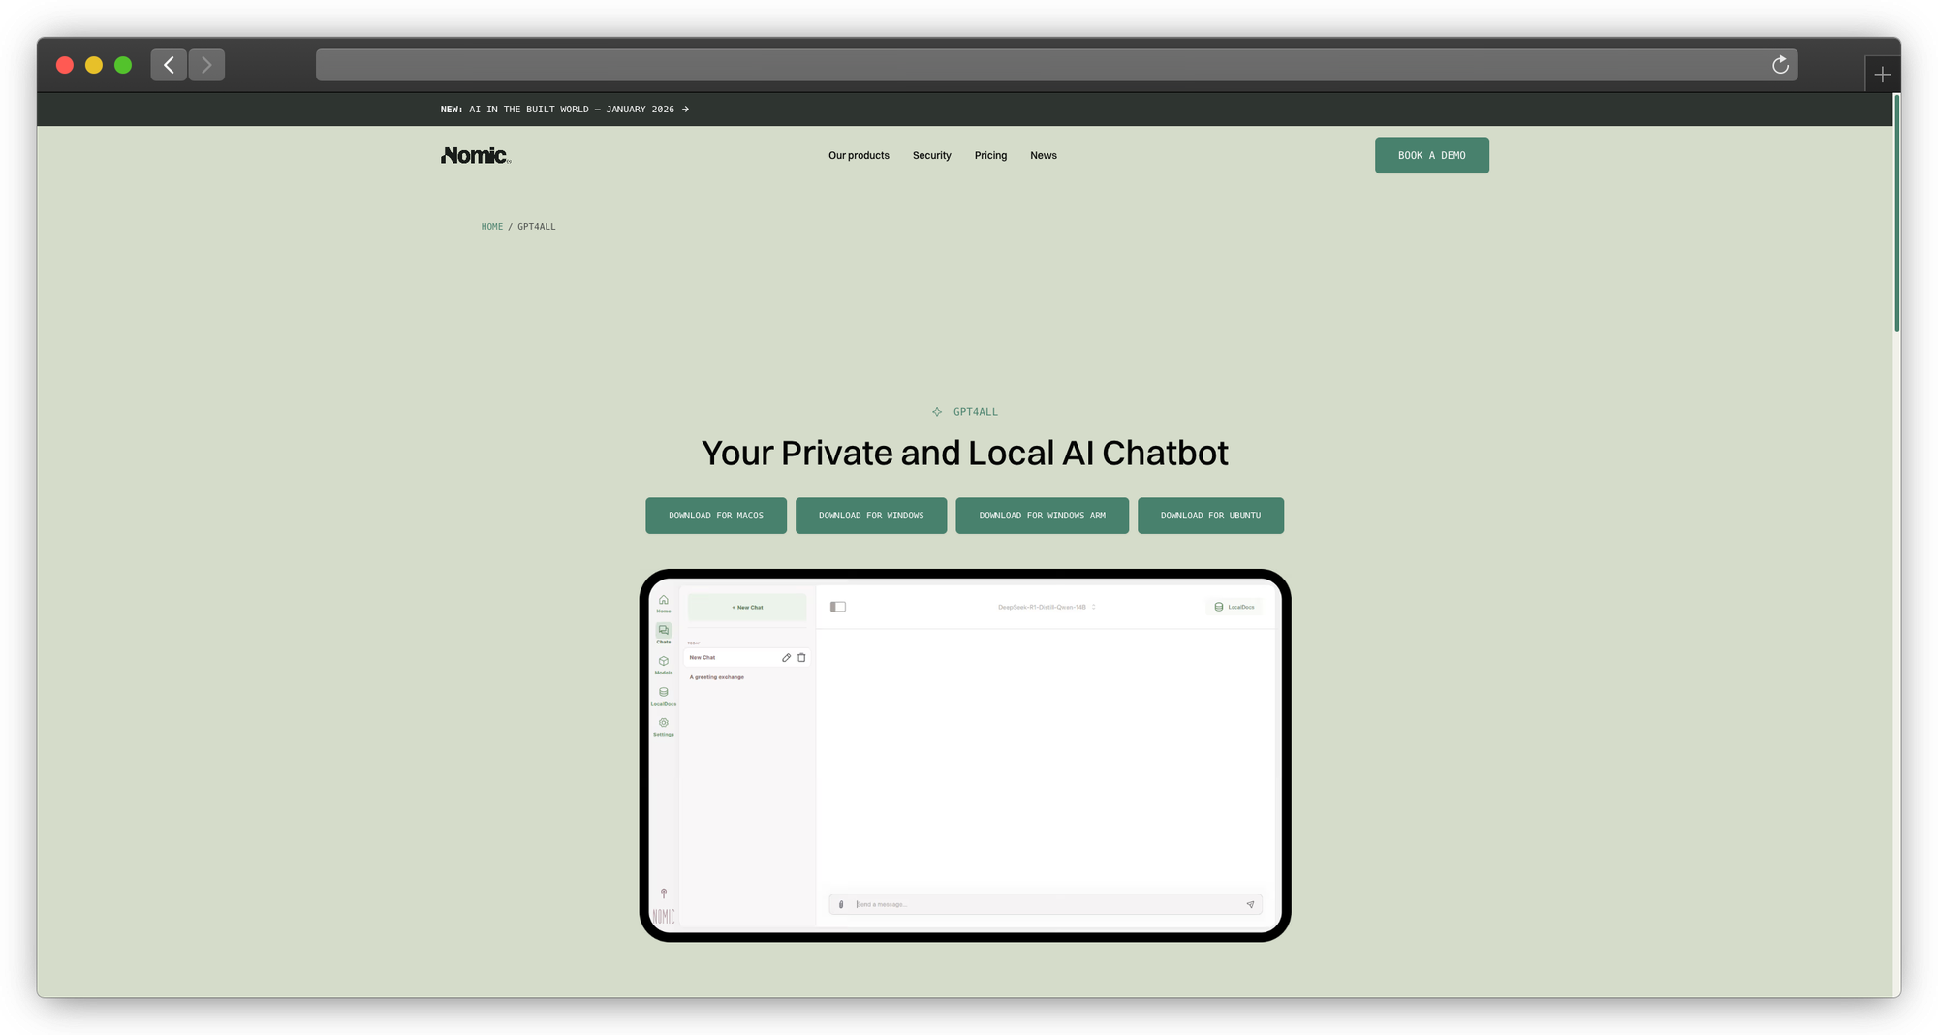Viewport: 1938px width, 1035px height.
Task: Click the pencil icon to rename New Chat
Action: 786,658
